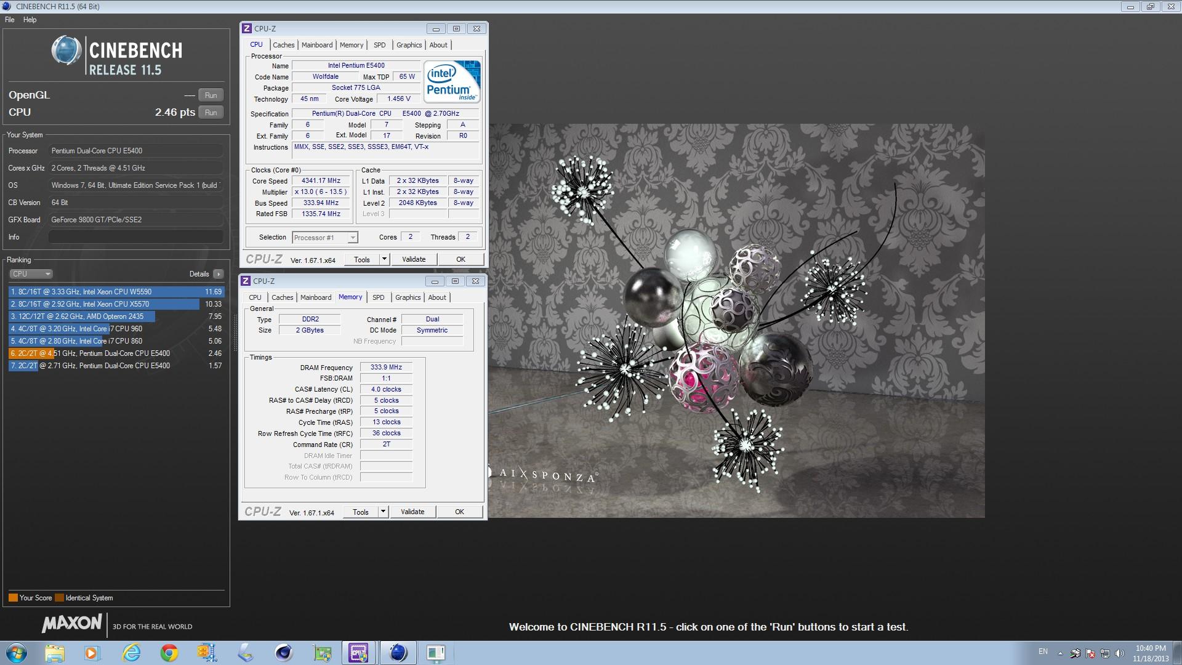The image size is (1182, 665).
Task: Switch to the Cinebench taskbar button
Action: point(398,653)
